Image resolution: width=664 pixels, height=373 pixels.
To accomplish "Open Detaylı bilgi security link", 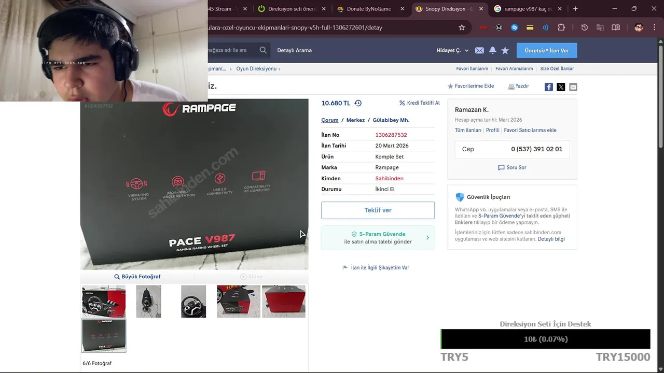I will click(551, 239).
